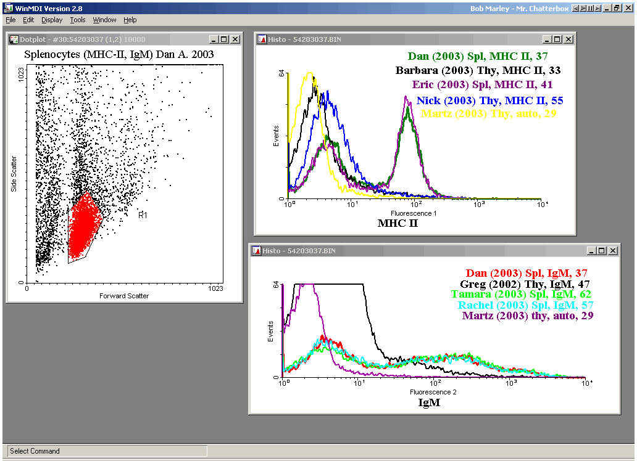The height and width of the screenshot is (461, 637).
Task: Open the Edit menu
Action: (x=28, y=20)
